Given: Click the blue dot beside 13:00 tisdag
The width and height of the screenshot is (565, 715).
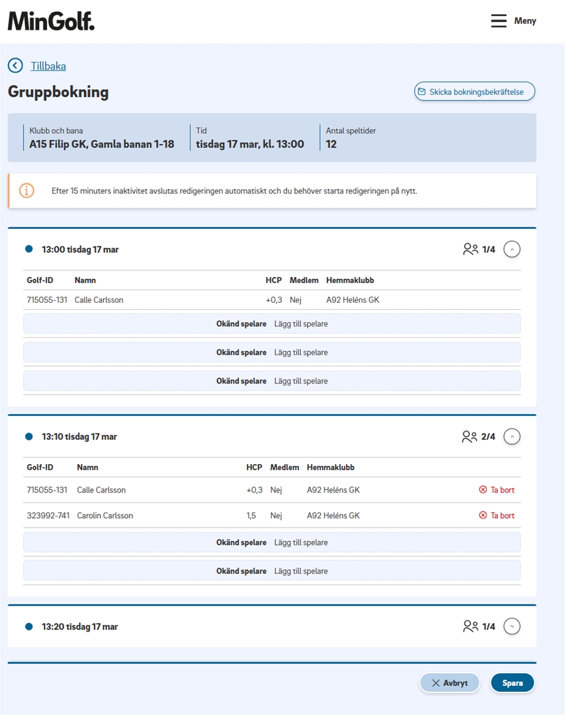Looking at the screenshot, I should (x=29, y=249).
